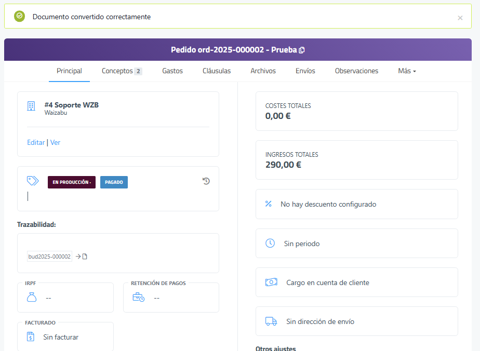
Task: Go to the Envíos tab
Action: 305,71
